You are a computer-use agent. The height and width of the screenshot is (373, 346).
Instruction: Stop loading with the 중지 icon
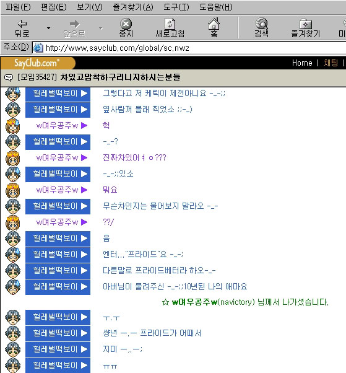pos(126,24)
